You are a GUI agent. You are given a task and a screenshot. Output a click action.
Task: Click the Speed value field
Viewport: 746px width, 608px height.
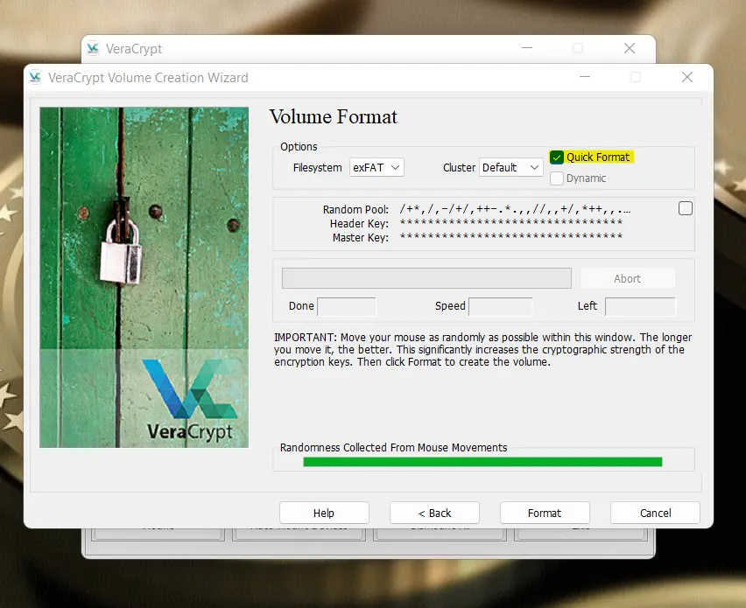coord(501,306)
